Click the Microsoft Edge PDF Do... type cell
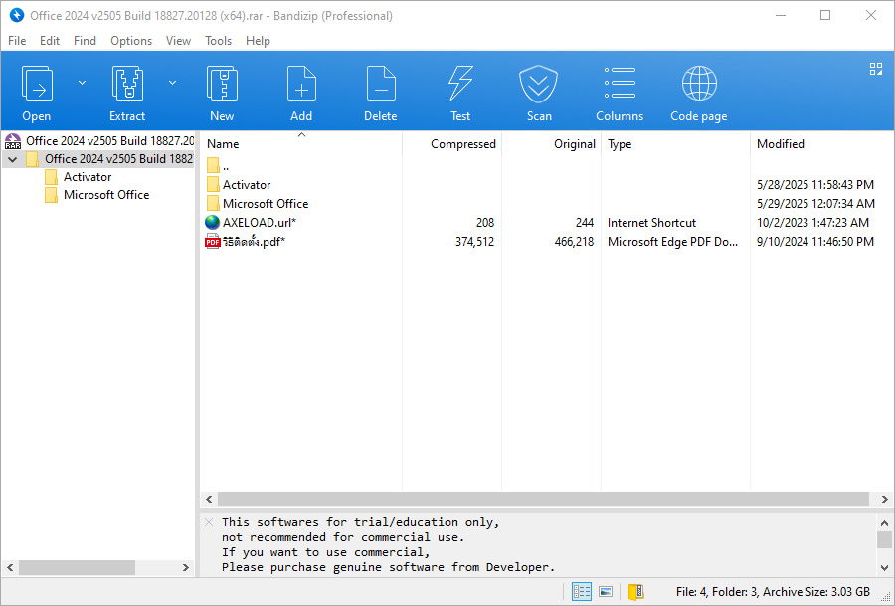This screenshot has height=606, width=895. click(x=672, y=242)
